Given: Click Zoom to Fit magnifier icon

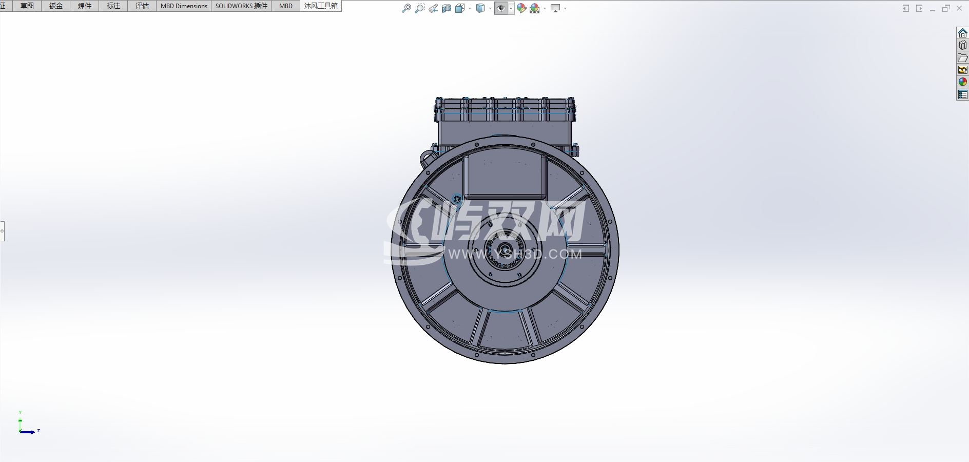Looking at the screenshot, I should (x=406, y=8).
